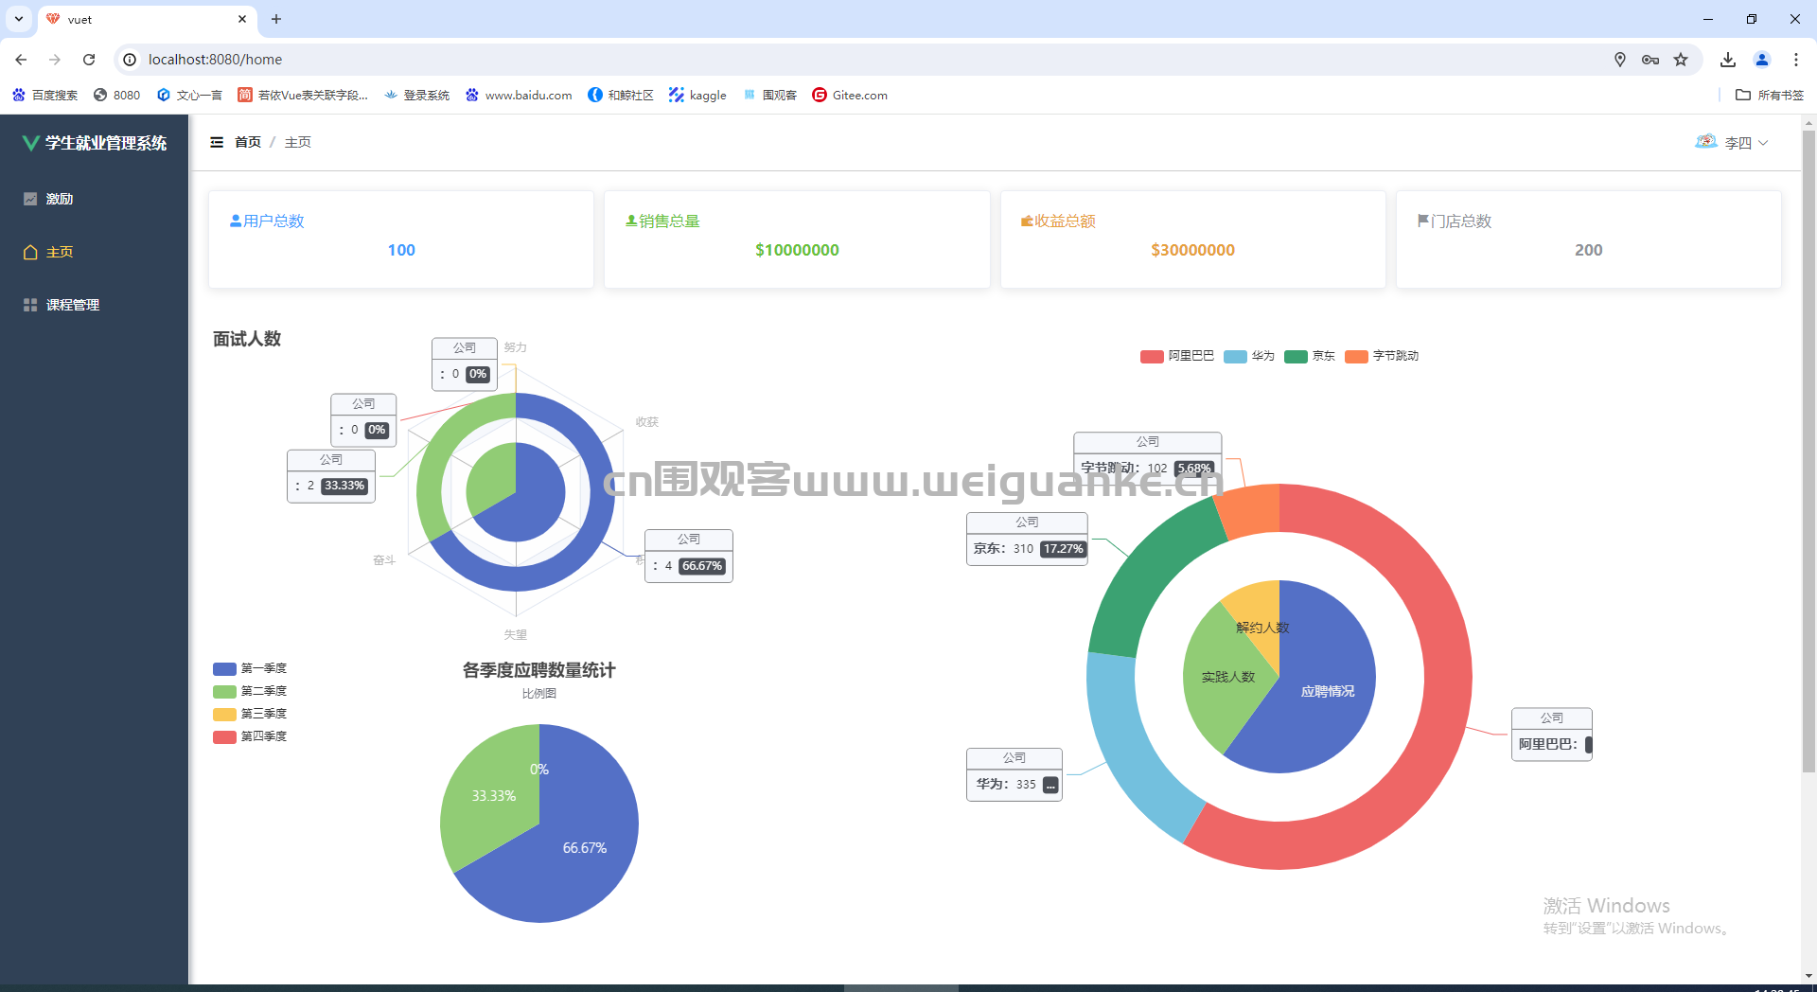Click the 京东 310 label box

coord(1027,539)
